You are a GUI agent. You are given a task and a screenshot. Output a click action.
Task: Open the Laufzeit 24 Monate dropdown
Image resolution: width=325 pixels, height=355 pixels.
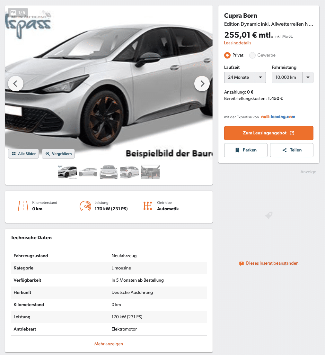(x=245, y=77)
